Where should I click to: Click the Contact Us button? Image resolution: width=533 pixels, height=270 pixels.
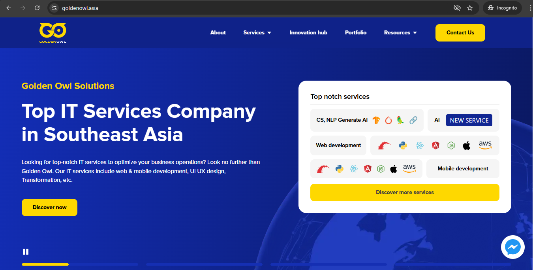coord(460,33)
